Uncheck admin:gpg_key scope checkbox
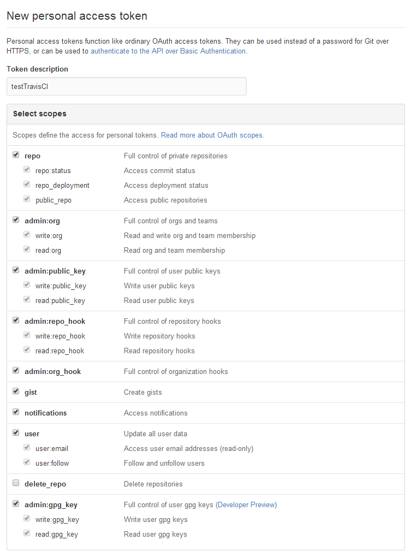The height and width of the screenshot is (558, 411). click(x=16, y=504)
